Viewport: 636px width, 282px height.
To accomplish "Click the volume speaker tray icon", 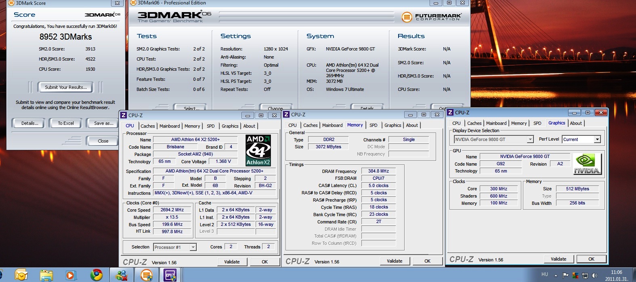I will [594, 276].
